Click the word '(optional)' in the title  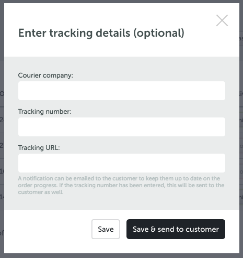click(159, 33)
